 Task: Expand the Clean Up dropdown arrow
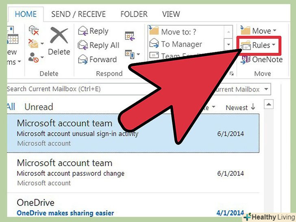coord(42,44)
